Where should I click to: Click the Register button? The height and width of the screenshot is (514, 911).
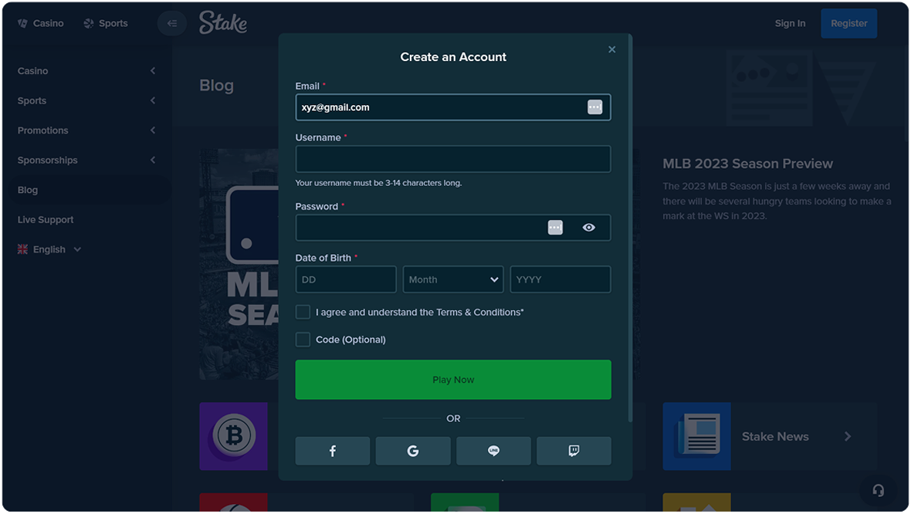click(848, 23)
